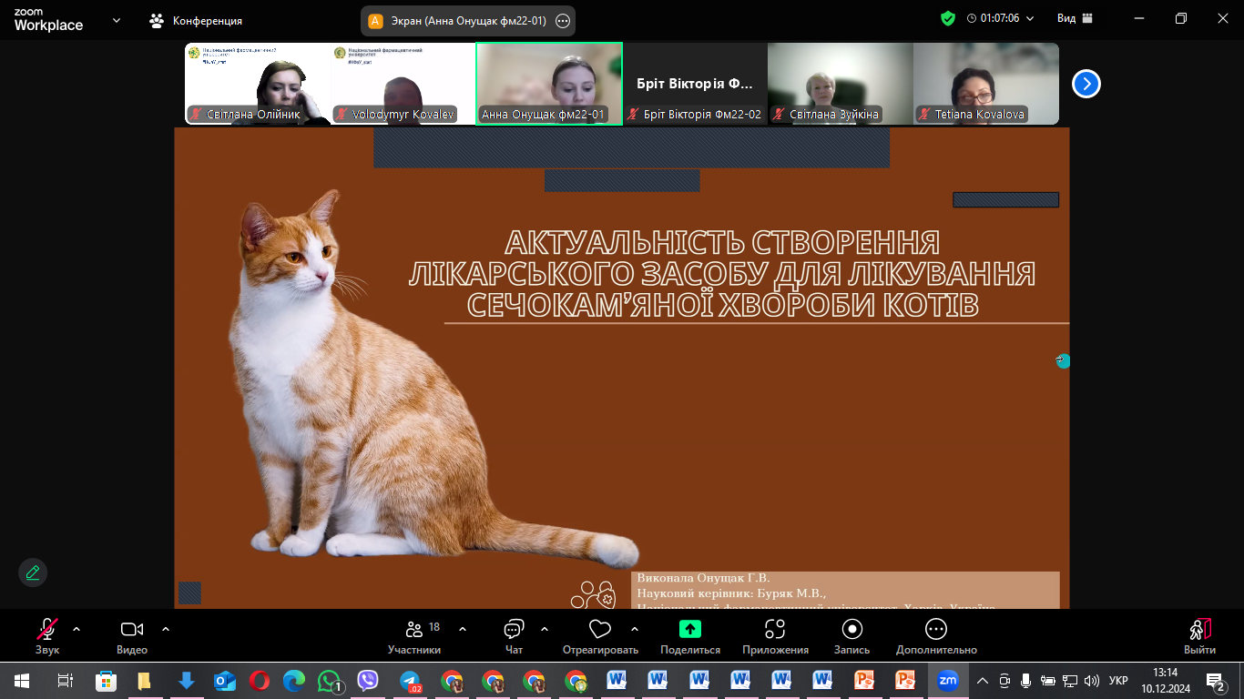Start recording with the Запись button
Image resolution: width=1244 pixels, height=699 pixels.
852,635
